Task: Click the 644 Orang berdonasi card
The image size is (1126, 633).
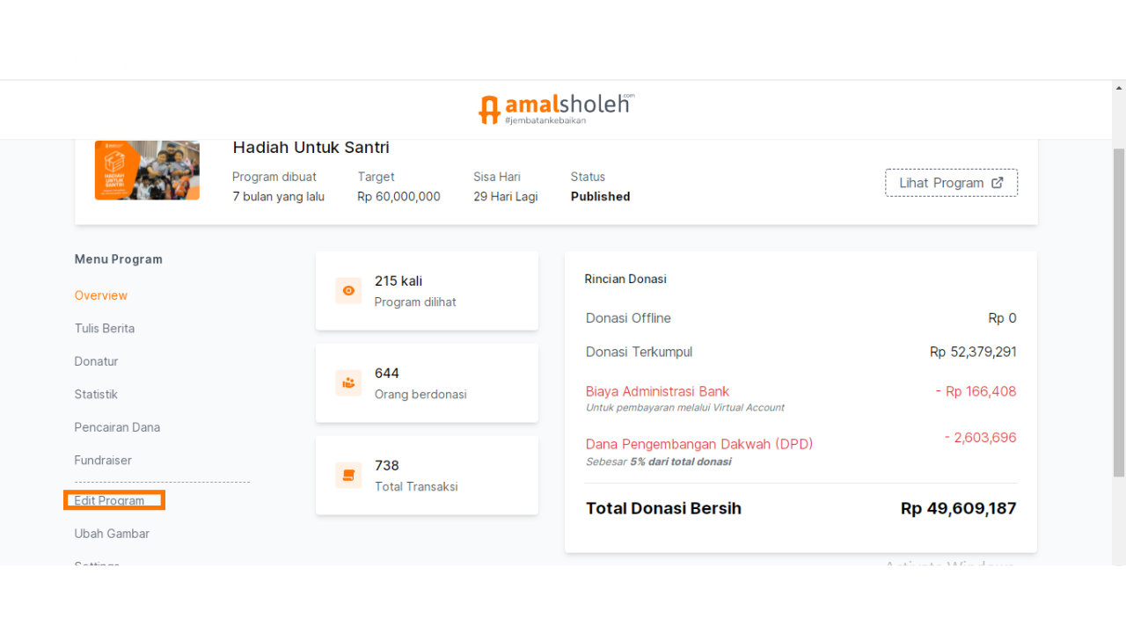Action: pyautogui.click(x=427, y=382)
